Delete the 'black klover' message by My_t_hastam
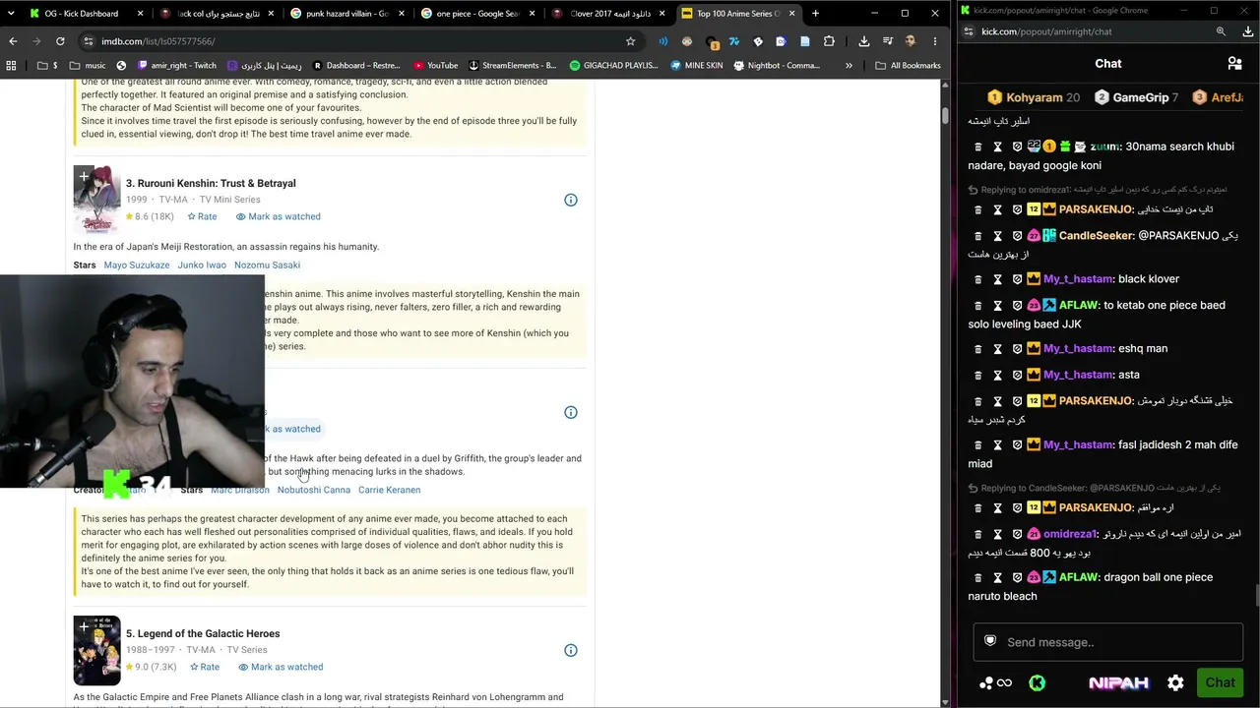Viewport: 1260px width, 708px height. coord(977,279)
